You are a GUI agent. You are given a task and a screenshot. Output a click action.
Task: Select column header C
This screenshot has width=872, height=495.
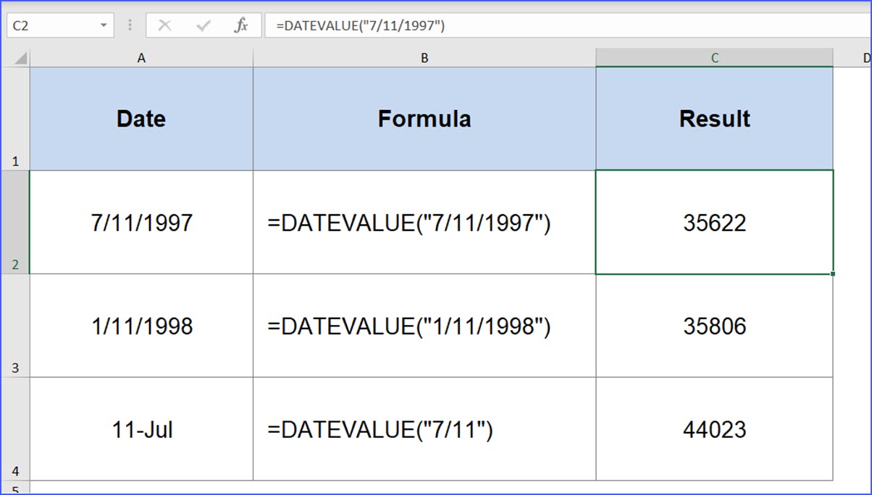click(714, 57)
